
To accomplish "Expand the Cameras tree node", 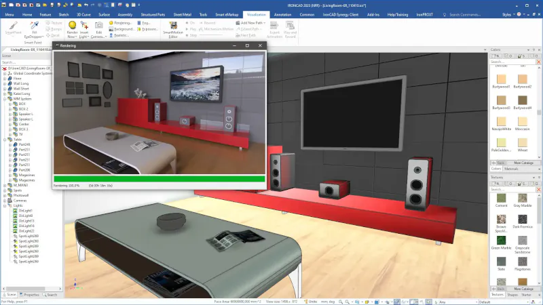I will (x=4, y=200).
